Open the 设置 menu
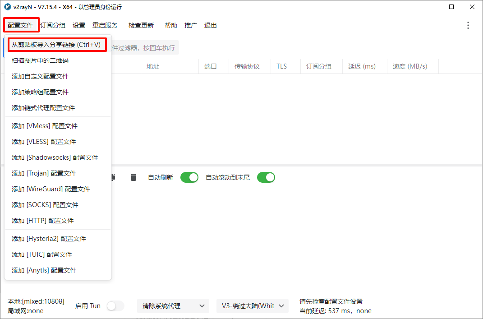 pyautogui.click(x=79, y=25)
